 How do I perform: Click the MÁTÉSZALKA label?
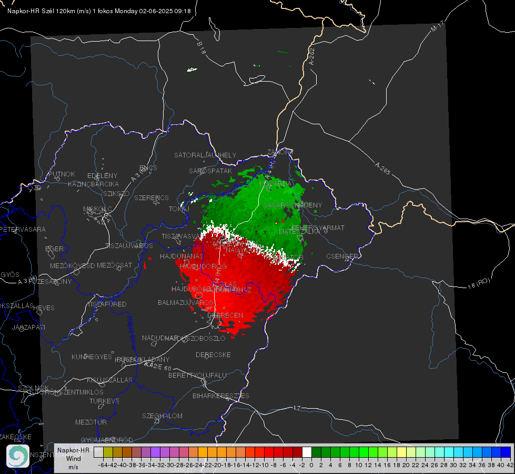click(299, 232)
